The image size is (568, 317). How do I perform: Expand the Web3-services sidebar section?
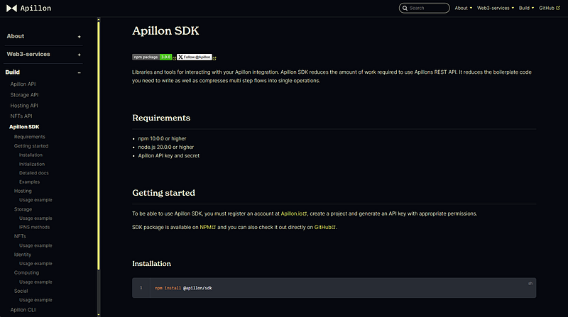tap(43, 55)
